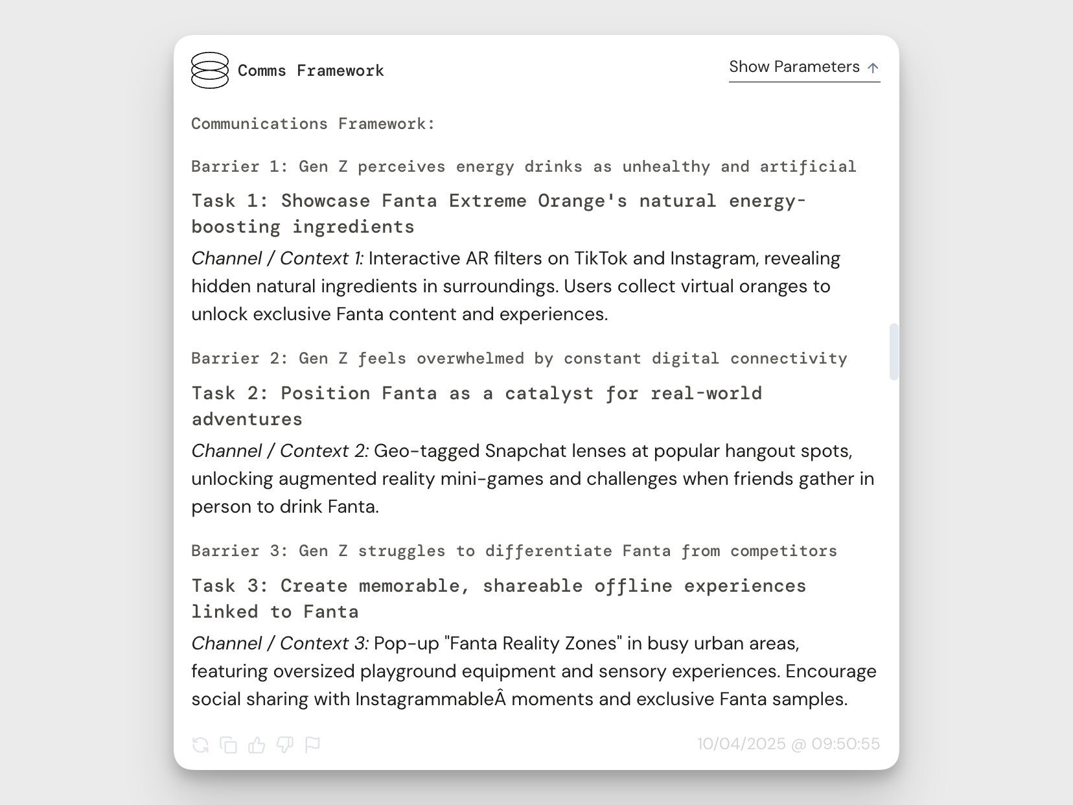Flag this response with the flag icon

click(313, 745)
